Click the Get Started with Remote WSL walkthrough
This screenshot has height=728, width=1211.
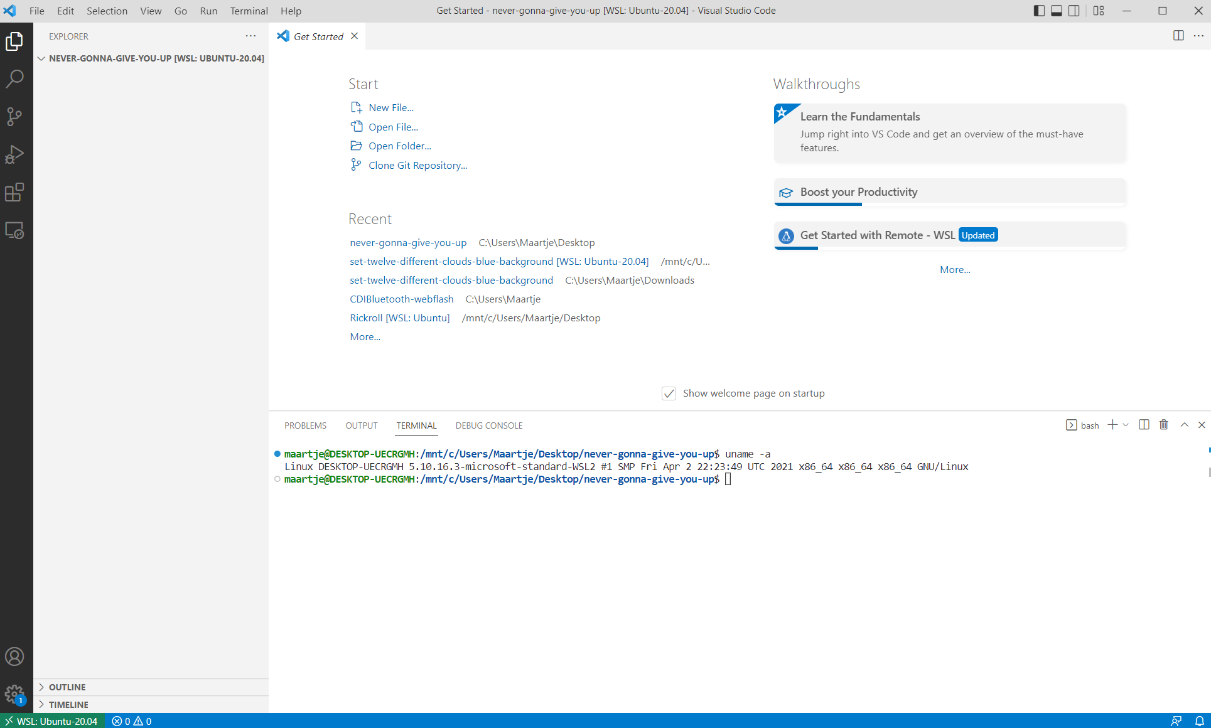tap(950, 234)
